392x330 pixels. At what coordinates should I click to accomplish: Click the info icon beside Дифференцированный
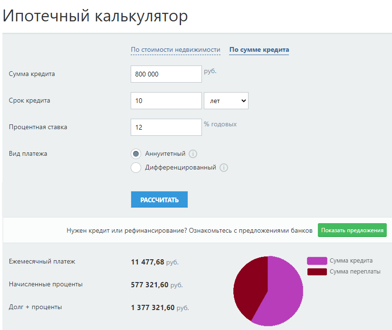point(224,168)
